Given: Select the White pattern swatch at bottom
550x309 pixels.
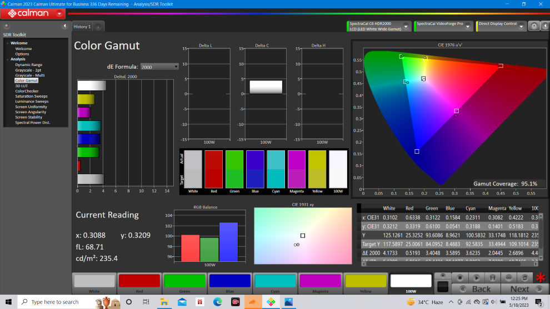Looking at the screenshot, I should coord(94,283).
